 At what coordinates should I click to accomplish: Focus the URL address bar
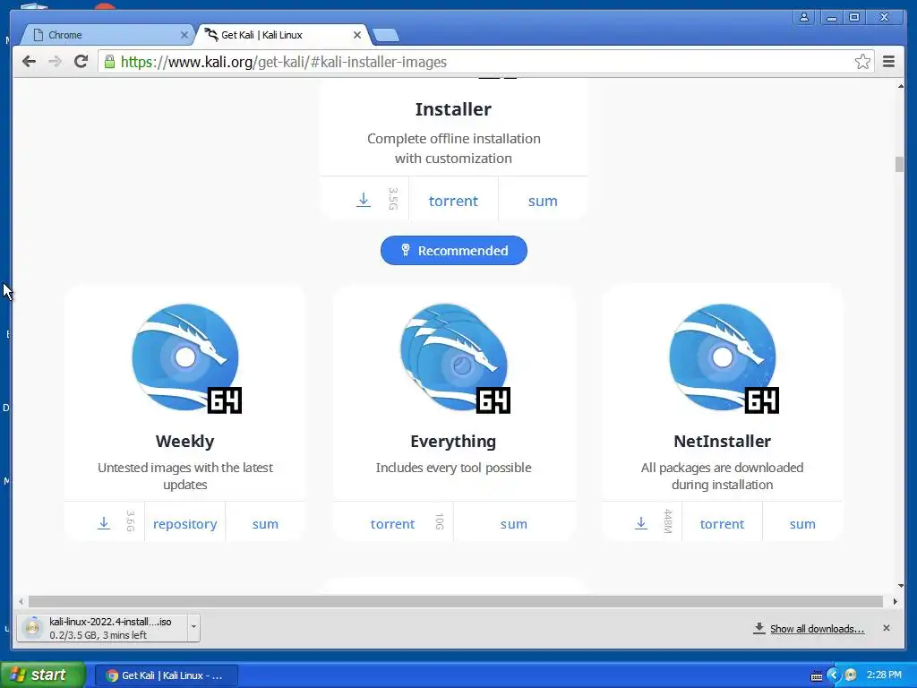tap(485, 62)
